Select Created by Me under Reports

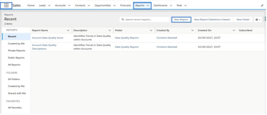pyautogui.click(x=16, y=44)
